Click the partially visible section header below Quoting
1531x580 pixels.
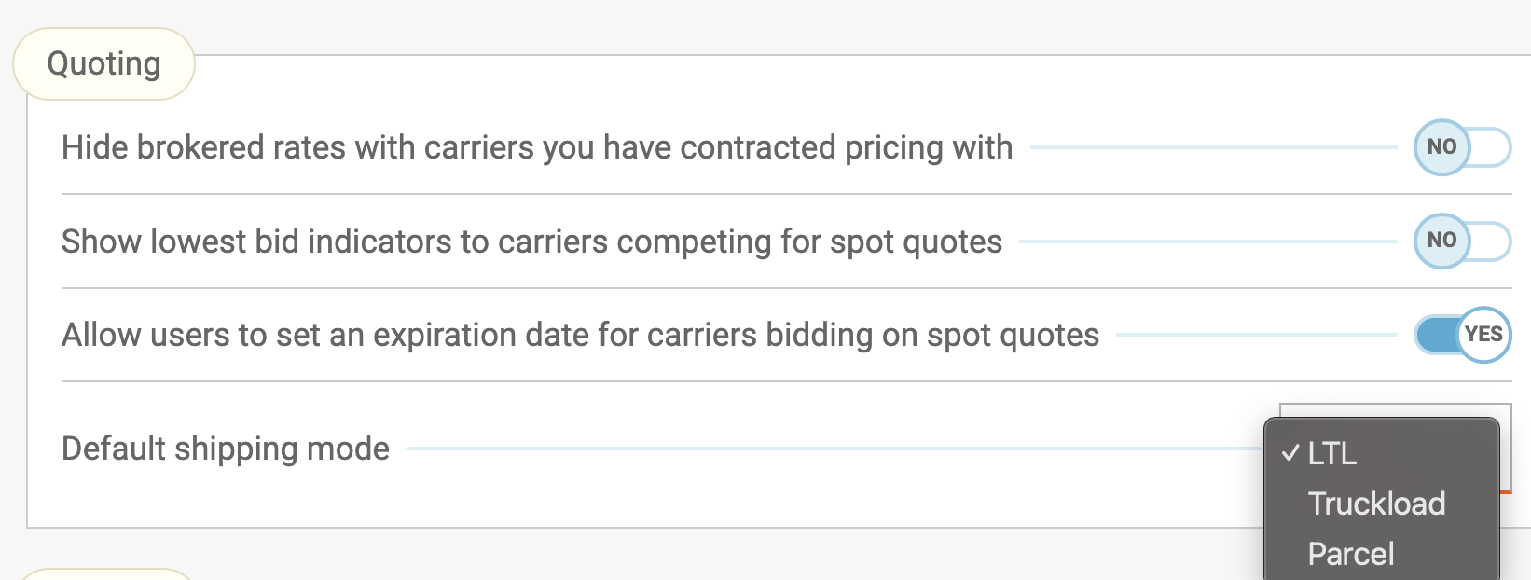tap(103, 574)
